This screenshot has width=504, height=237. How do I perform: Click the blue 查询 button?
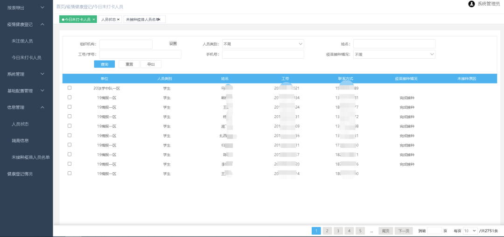(105, 64)
